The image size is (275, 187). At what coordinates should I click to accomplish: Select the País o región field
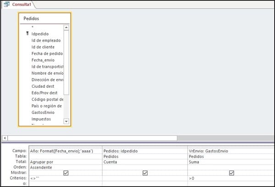pos(46,106)
